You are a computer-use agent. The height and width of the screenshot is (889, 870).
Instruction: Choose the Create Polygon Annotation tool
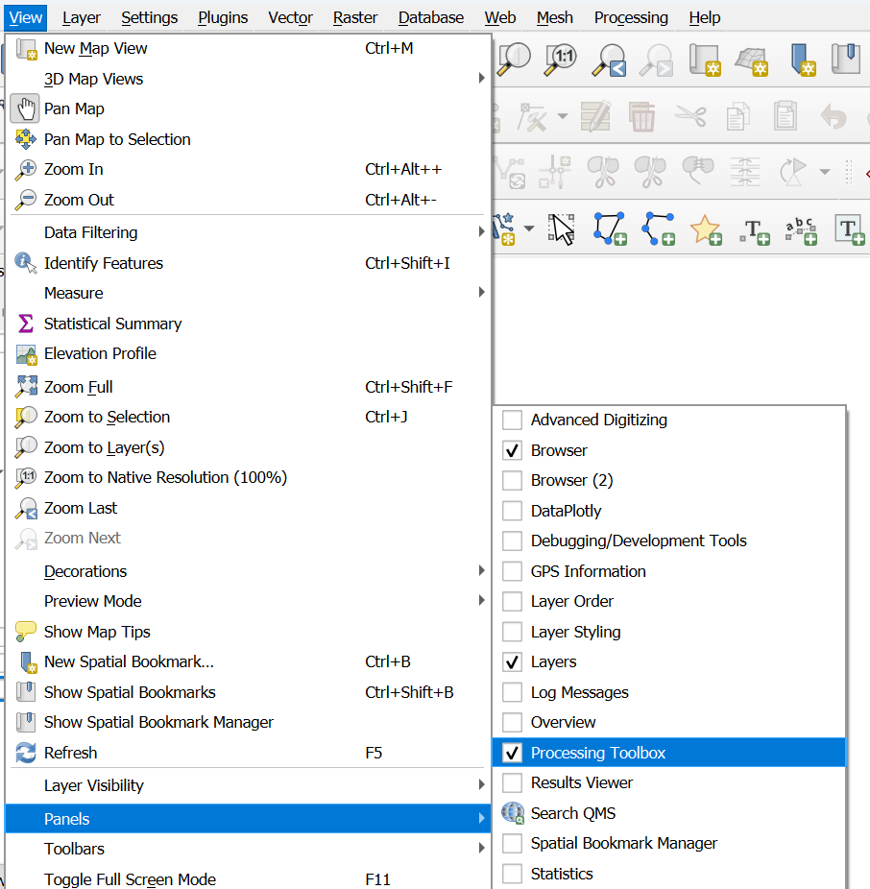tap(610, 228)
